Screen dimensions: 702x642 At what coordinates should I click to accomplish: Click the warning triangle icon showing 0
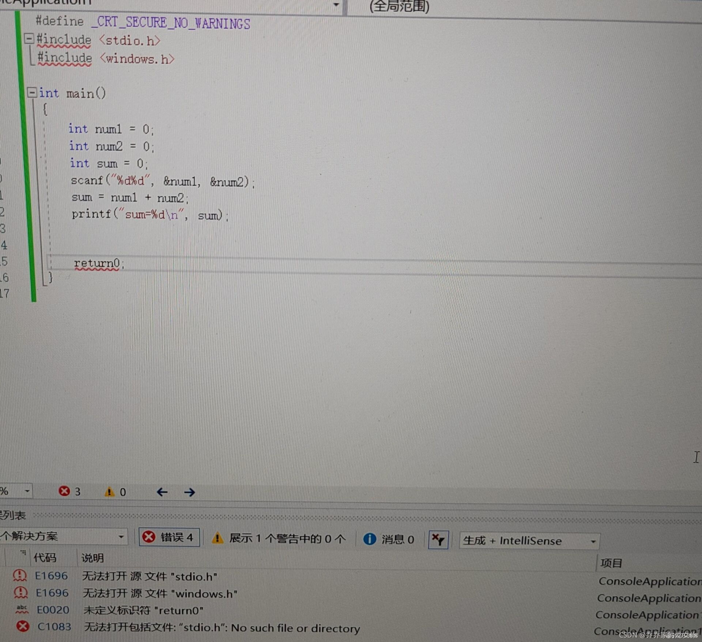click(x=109, y=492)
